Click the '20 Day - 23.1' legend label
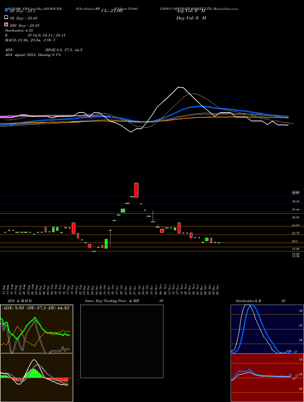This screenshot has width=304, height=402. point(22,11)
